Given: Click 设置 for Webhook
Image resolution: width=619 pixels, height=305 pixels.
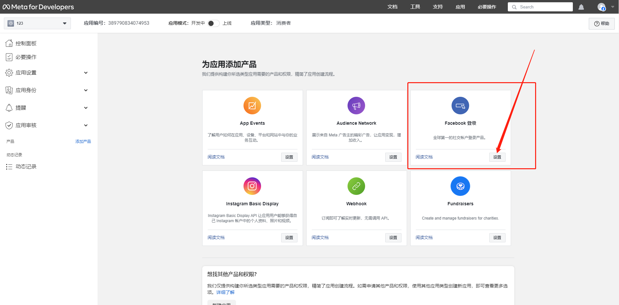Looking at the screenshot, I should coord(393,238).
